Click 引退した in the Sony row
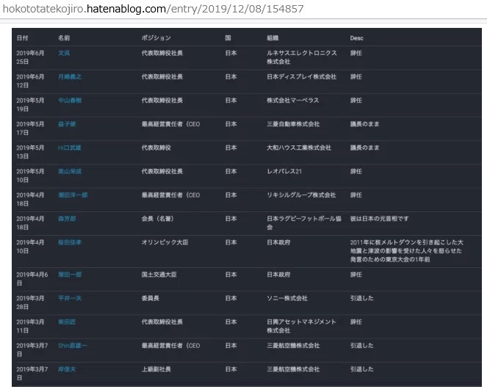 point(362,298)
